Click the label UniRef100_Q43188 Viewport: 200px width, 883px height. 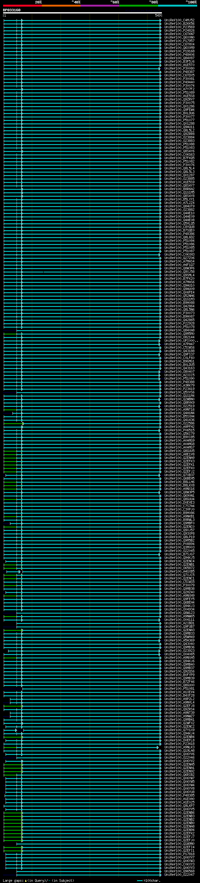pos(179,351)
